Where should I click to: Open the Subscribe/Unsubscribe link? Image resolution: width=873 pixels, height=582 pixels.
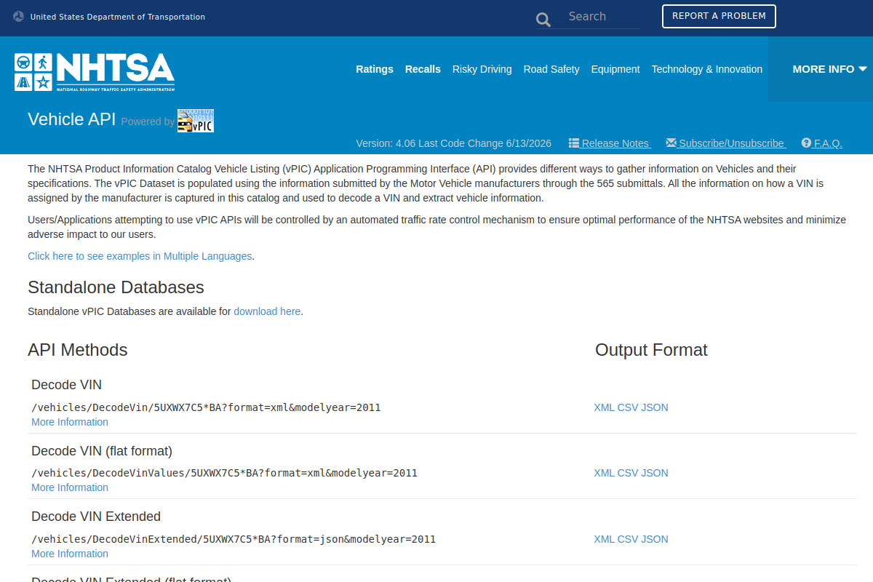733,143
